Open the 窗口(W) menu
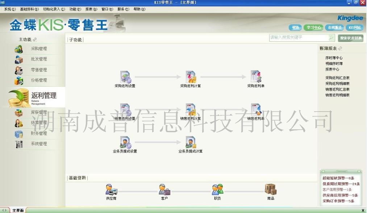 (107, 9)
